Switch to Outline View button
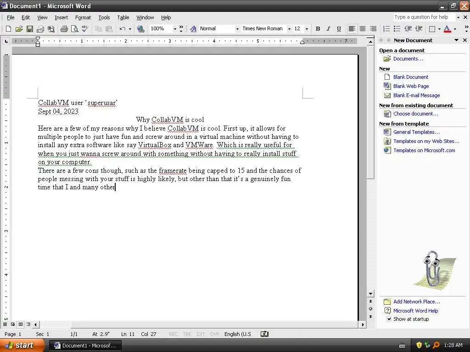470x352 pixels. (x=28, y=324)
